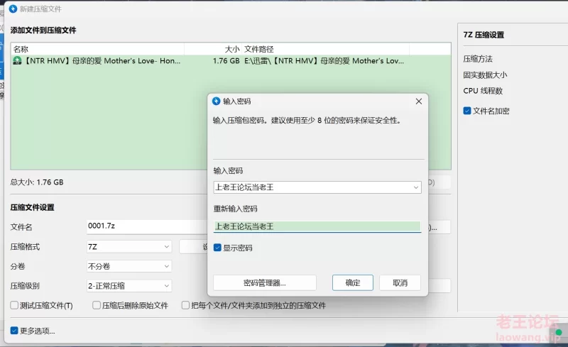Click the app icon in the 新建压缩文件 title bar

click(13, 9)
